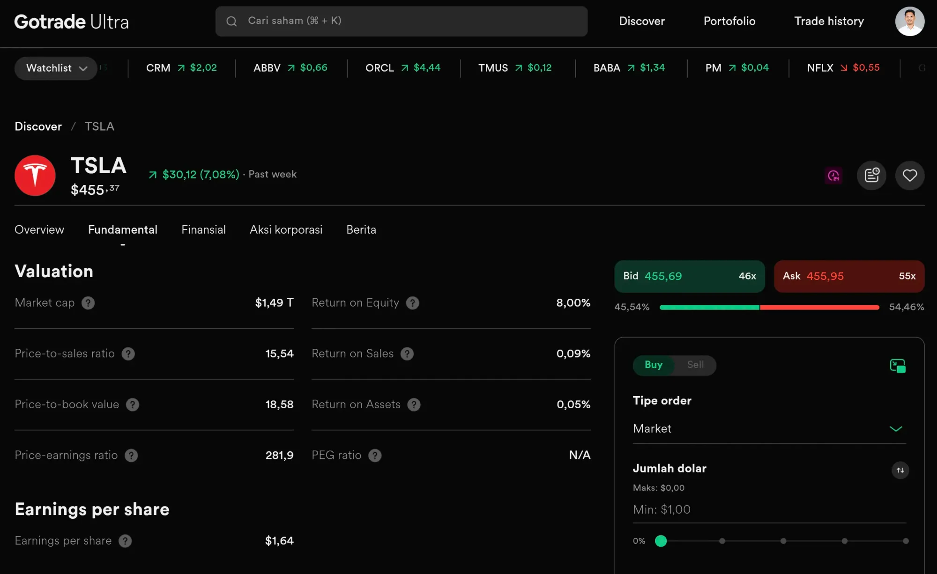Viewport: 937px width, 574px height.
Task: Click the Market cap help question icon
Action: (x=88, y=303)
